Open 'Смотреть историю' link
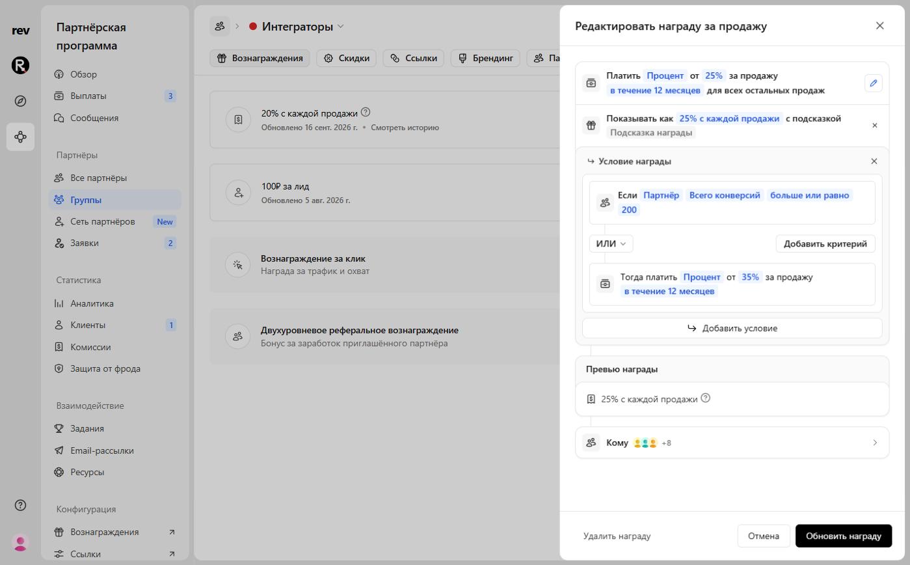The width and height of the screenshot is (910, 565). pyautogui.click(x=405, y=128)
